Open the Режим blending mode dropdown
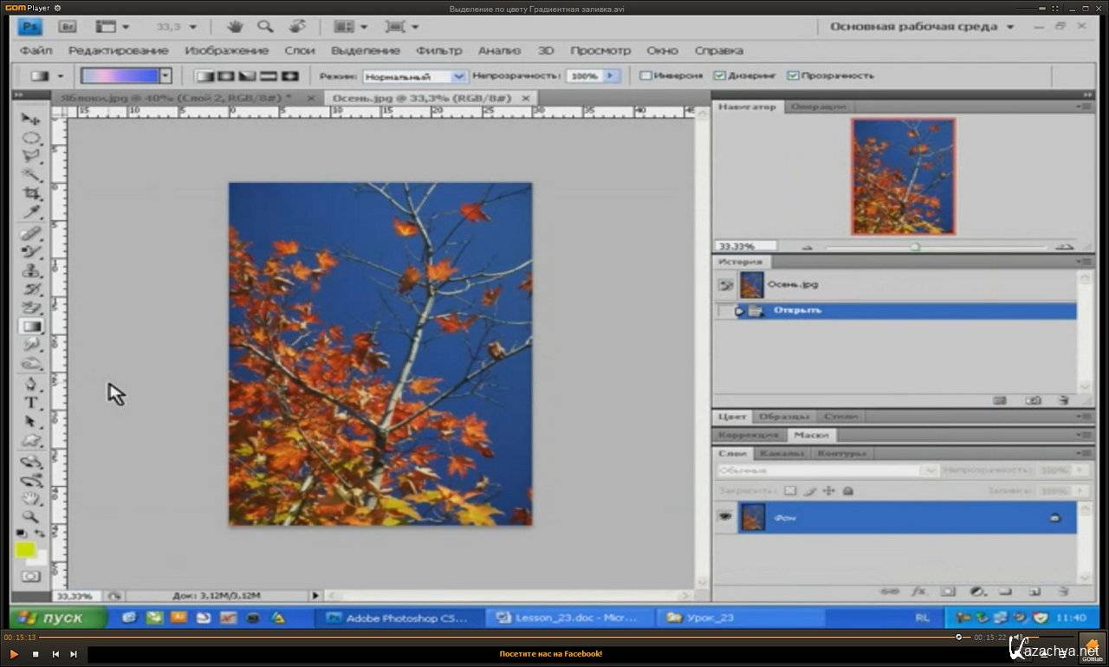This screenshot has width=1109, height=667. pyautogui.click(x=415, y=76)
